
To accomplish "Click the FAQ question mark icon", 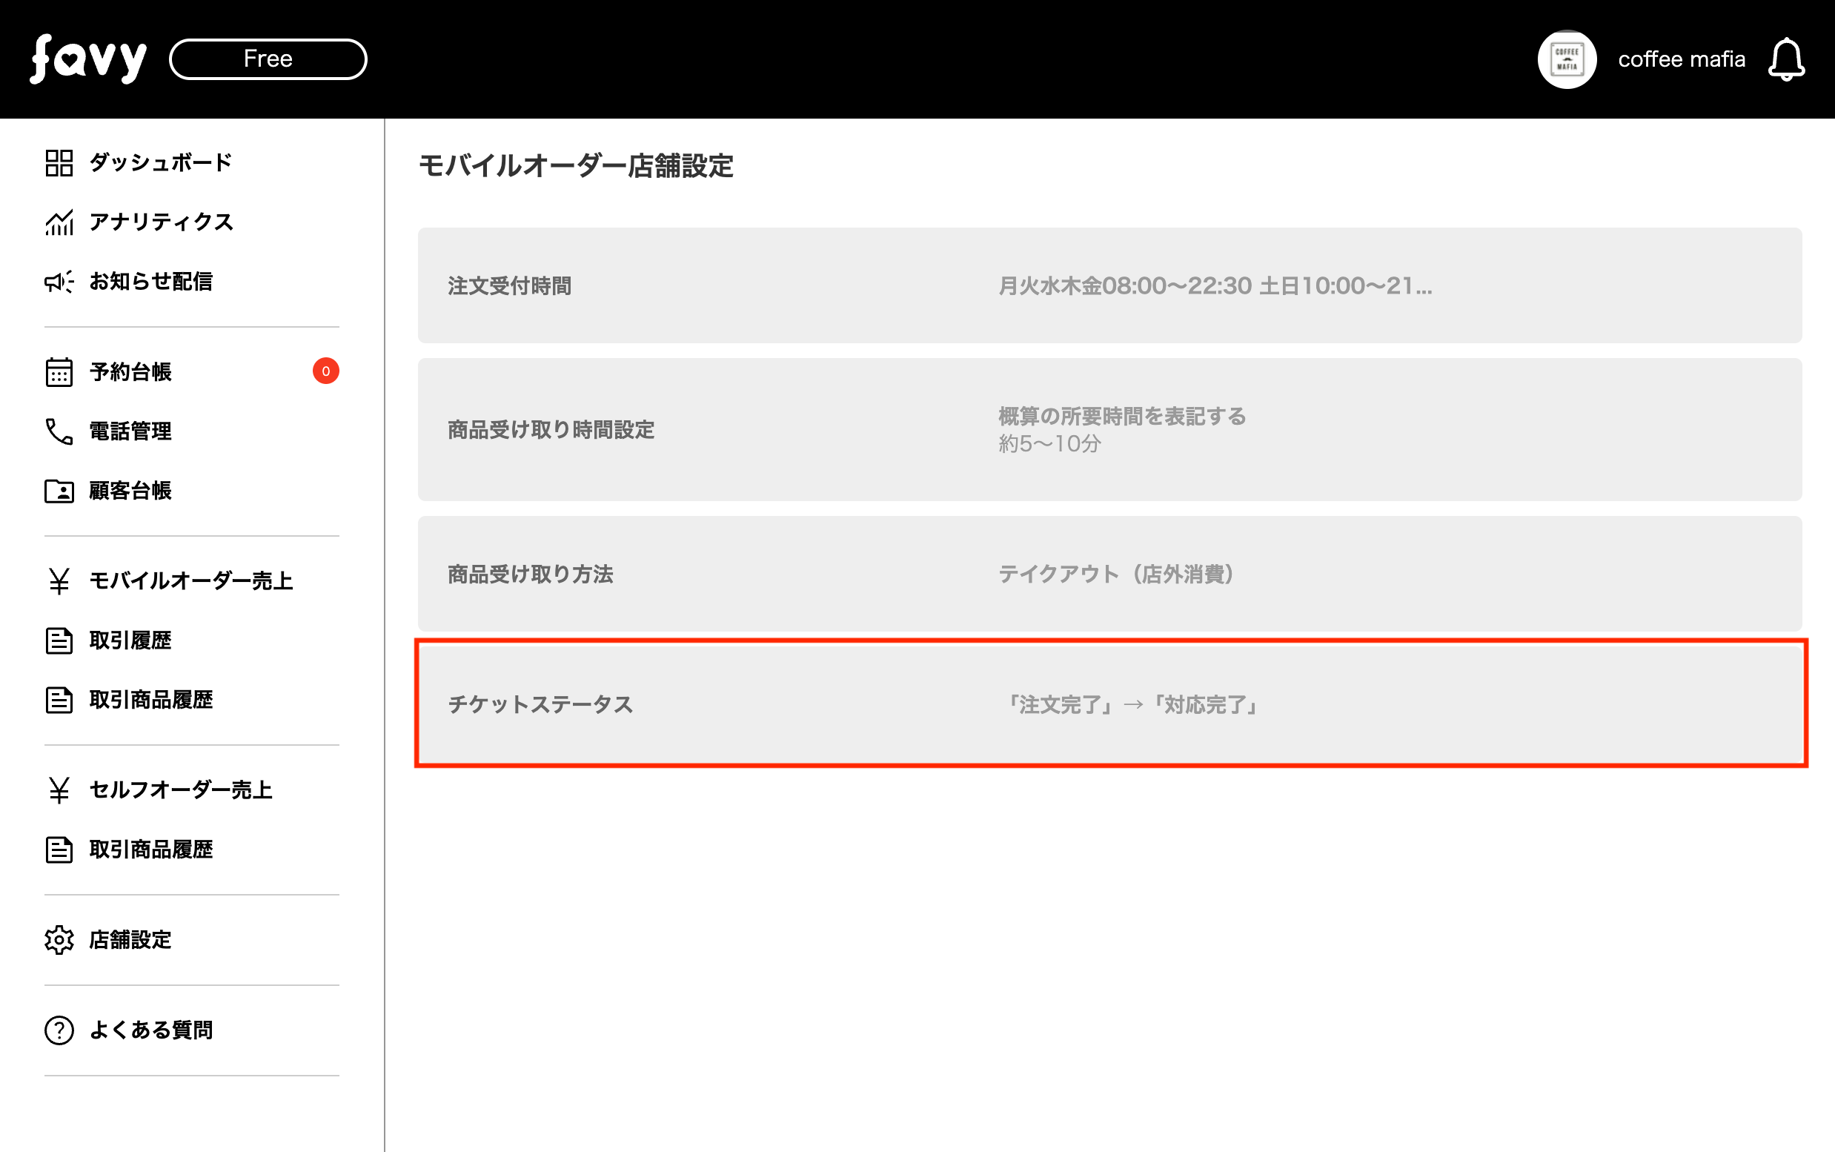I will coord(59,1030).
